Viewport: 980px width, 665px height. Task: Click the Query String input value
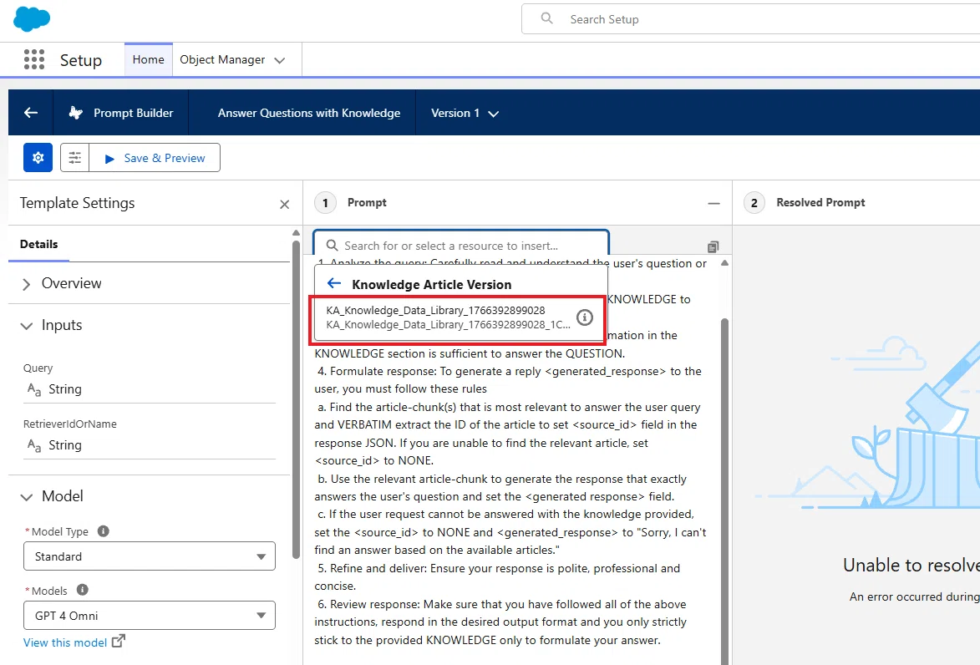coord(65,389)
